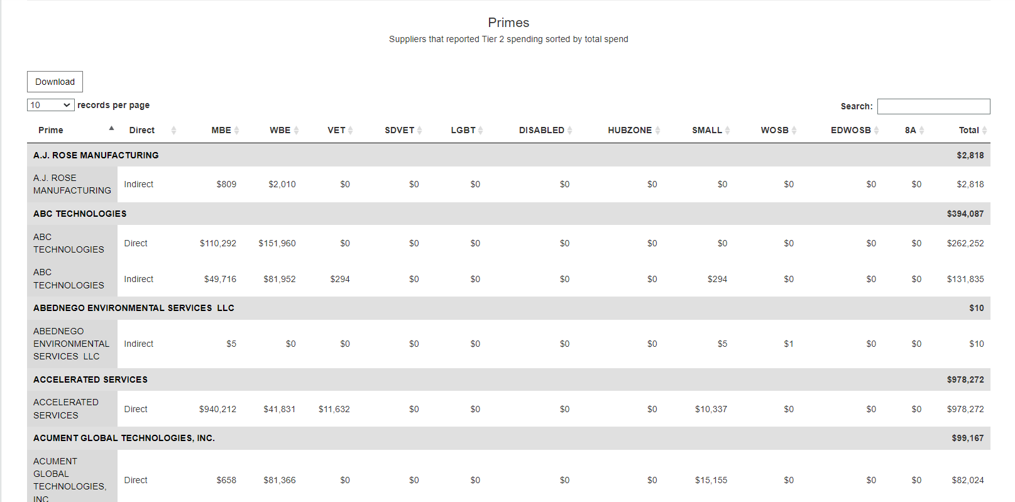Click the HUBZONE sort arrows
This screenshot has width=1015, height=502.
point(657,130)
